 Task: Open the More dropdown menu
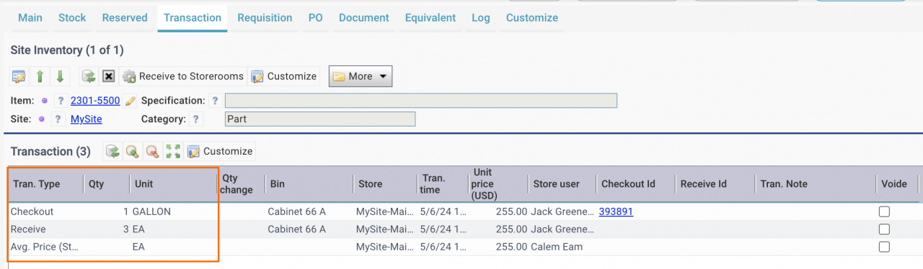click(361, 76)
